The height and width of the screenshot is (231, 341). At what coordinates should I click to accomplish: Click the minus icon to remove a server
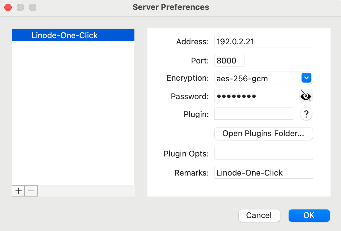31,191
